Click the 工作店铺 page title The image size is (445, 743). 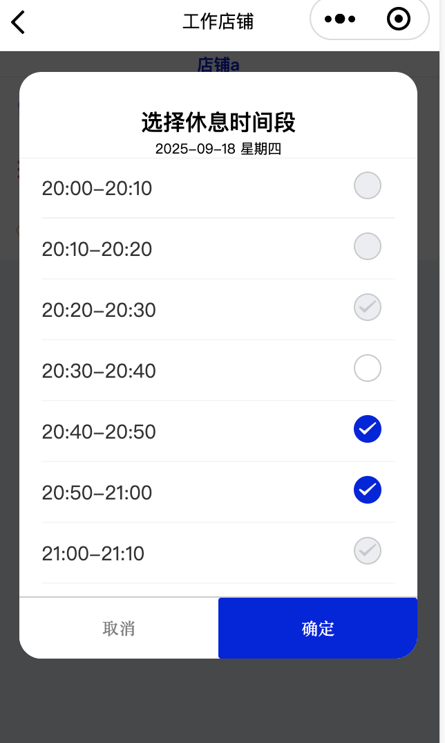(218, 21)
